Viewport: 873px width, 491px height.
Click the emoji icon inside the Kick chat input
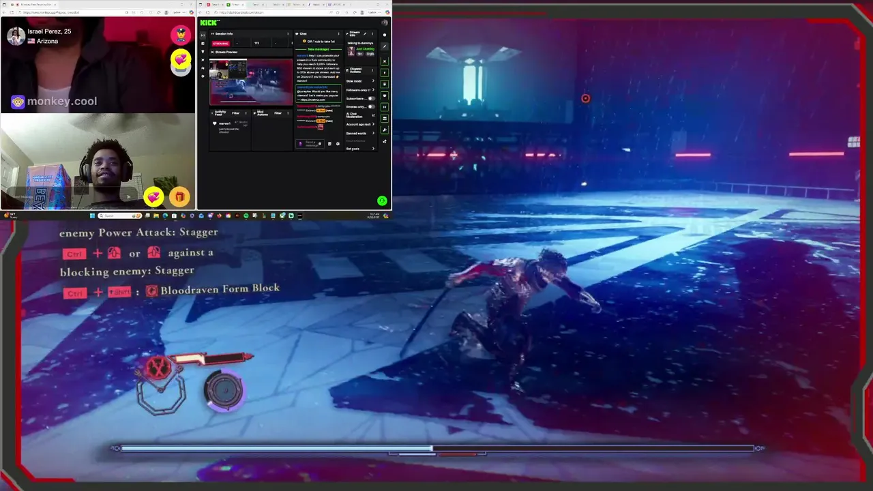(x=320, y=144)
